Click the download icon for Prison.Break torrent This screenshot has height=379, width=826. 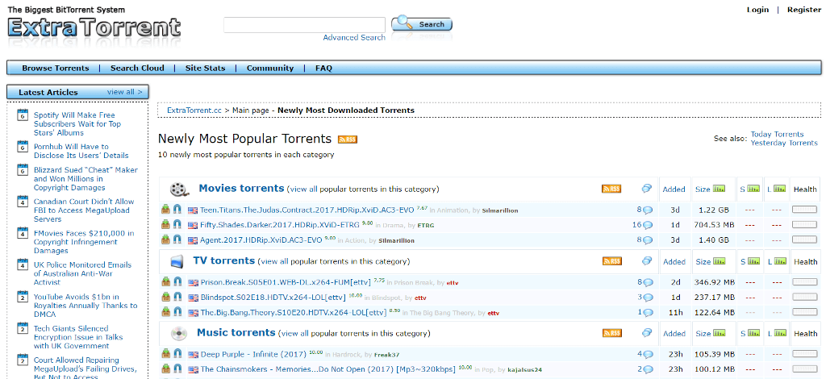tap(166, 281)
